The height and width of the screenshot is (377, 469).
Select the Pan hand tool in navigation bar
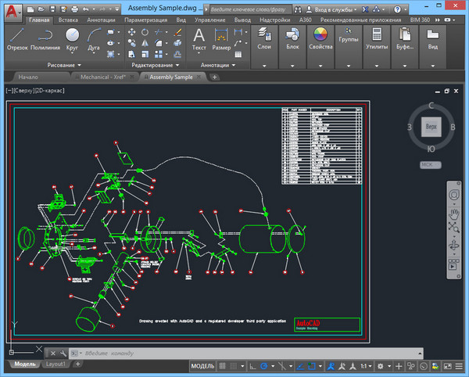point(453,214)
